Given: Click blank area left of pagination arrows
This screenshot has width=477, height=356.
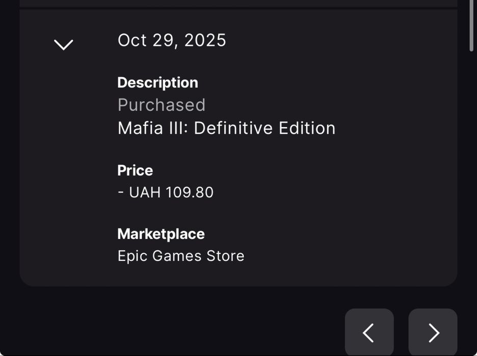Looking at the screenshot, I should tap(178, 333).
